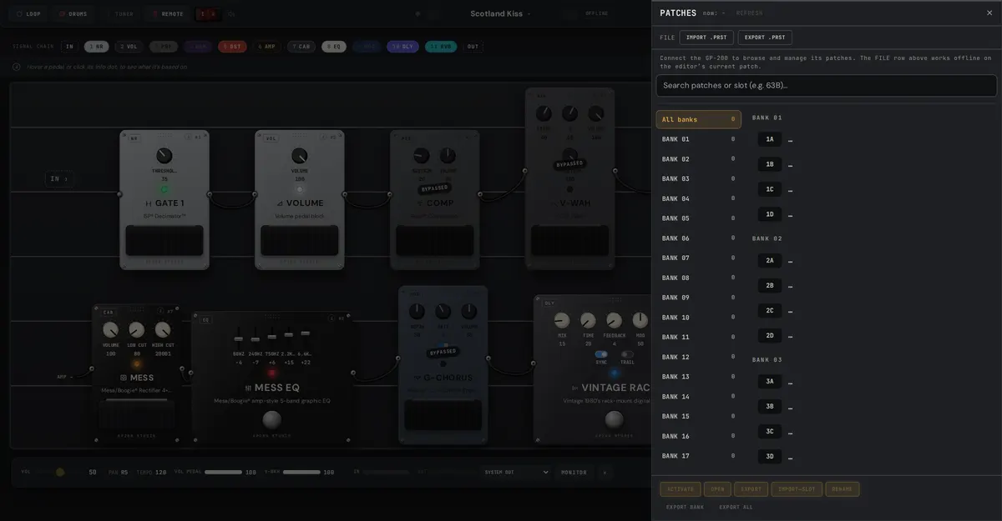Close the Patches panel

pyautogui.click(x=989, y=13)
